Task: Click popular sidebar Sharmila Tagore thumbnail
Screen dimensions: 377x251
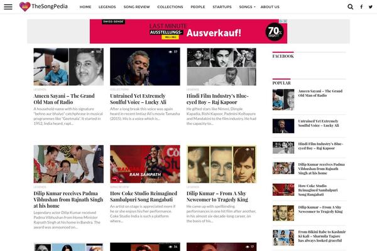Action: point(283,237)
